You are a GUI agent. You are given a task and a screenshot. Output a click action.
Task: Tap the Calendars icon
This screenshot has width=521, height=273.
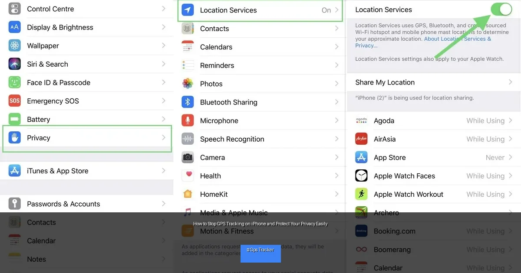[x=188, y=47]
